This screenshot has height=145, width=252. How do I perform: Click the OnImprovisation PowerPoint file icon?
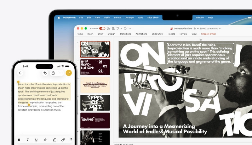172,28
